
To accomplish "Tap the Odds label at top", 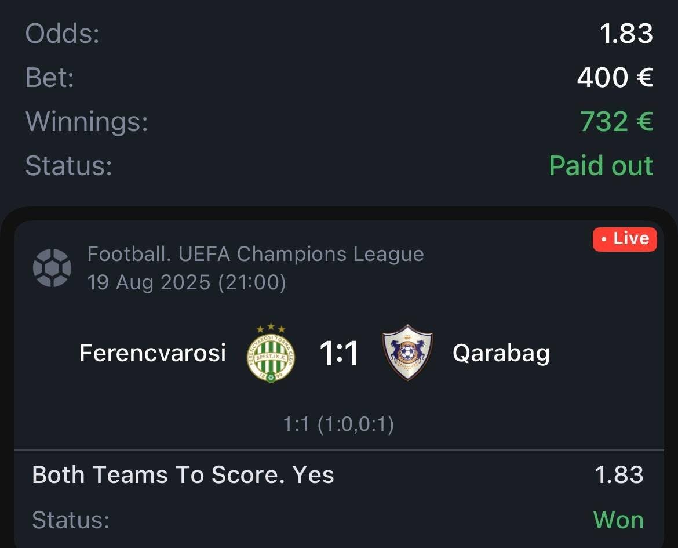I will 62,33.
